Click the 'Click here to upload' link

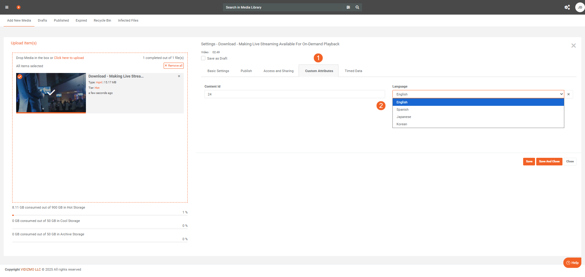[x=69, y=58]
